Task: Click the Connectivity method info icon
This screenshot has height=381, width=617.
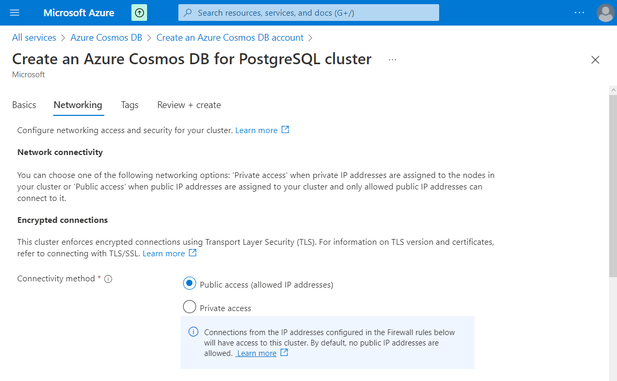Action: click(x=108, y=279)
